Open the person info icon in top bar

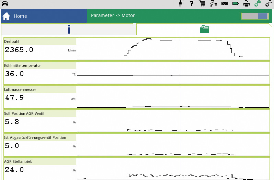tap(181, 4)
